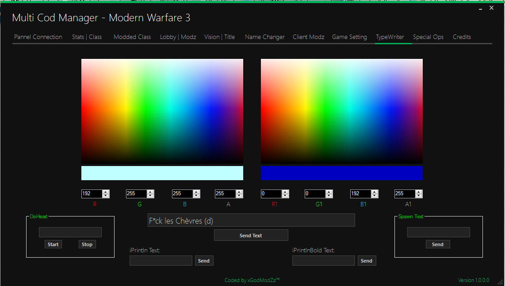Focus the B value field
The width and height of the screenshot is (505, 286).
click(183, 193)
